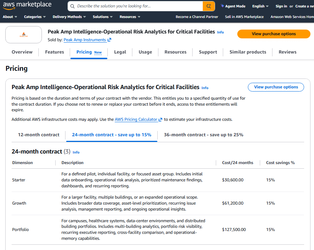The height and width of the screenshot is (250, 314).
Task: Click the Sign in link
Action: [281, 6]
